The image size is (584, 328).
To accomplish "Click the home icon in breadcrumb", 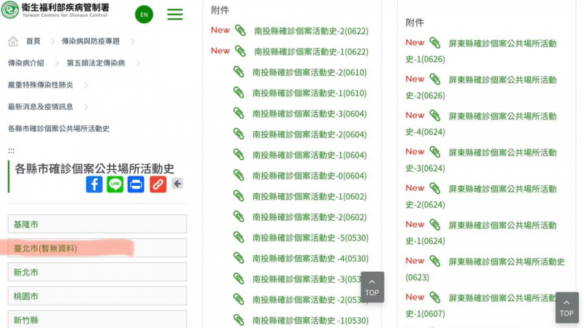I will point(13,41).
